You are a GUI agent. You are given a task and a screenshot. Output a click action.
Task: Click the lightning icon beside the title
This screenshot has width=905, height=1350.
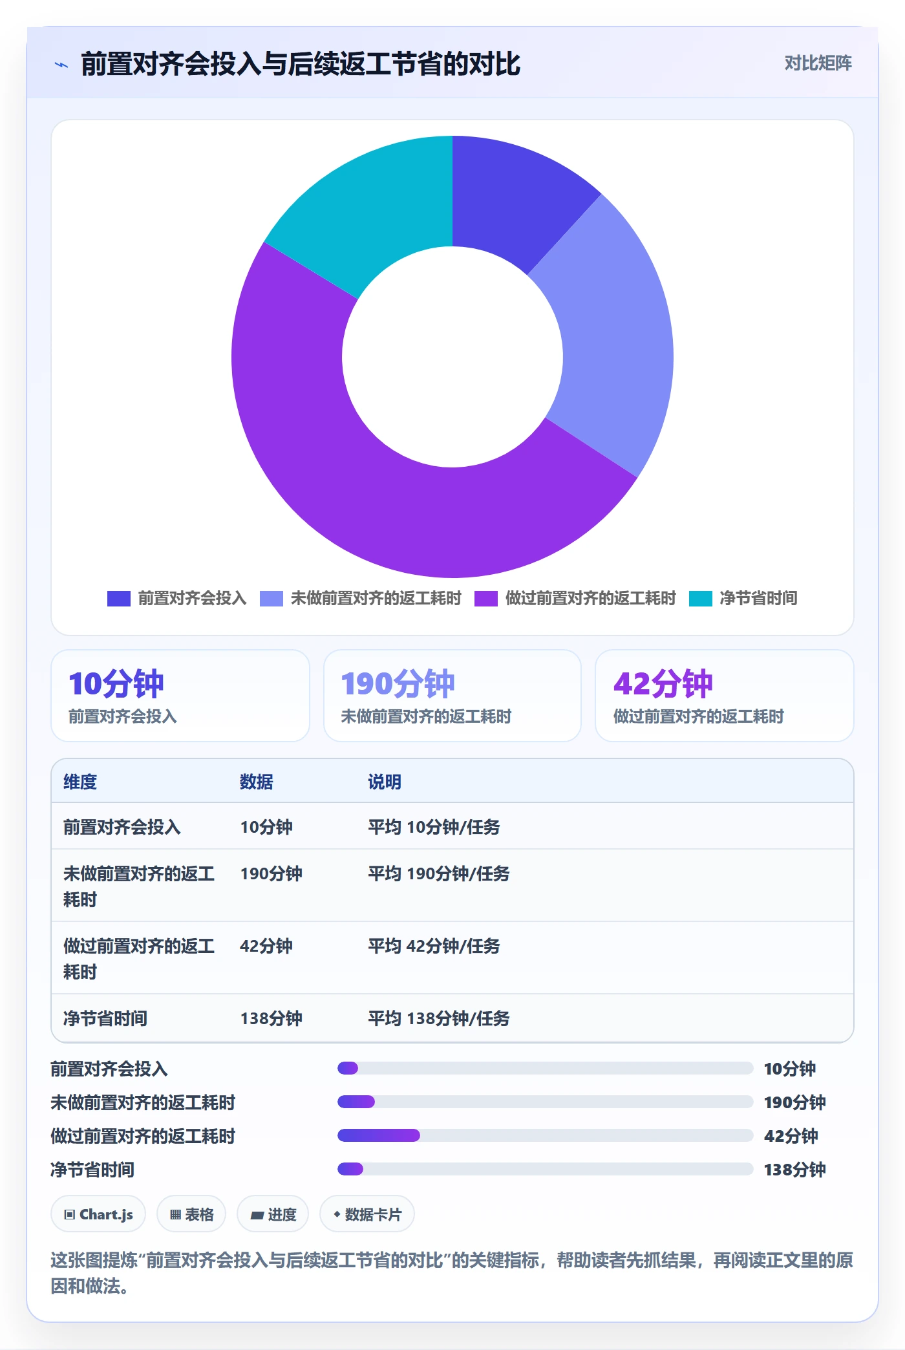point(61,65)
